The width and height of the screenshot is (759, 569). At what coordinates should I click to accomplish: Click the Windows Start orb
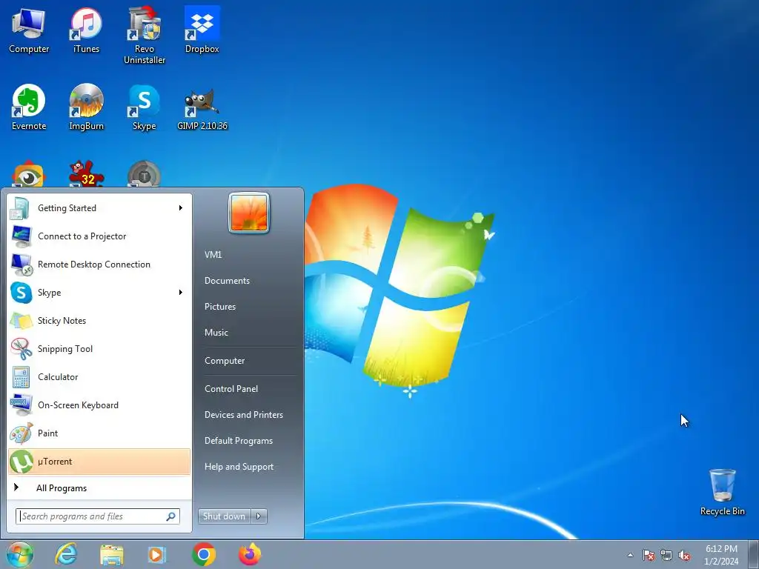click(19, 554)
